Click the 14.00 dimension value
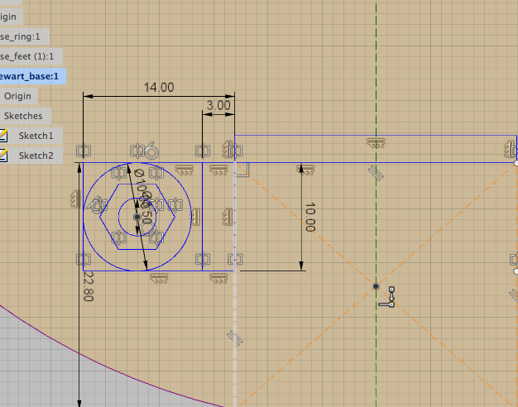 pyautogui.click(x=159, y=88)
